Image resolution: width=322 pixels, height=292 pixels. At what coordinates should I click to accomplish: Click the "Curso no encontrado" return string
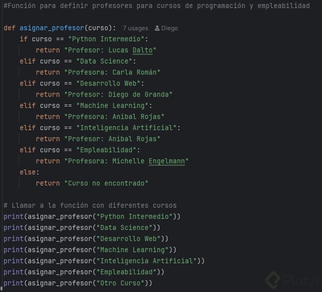point(106,183)
